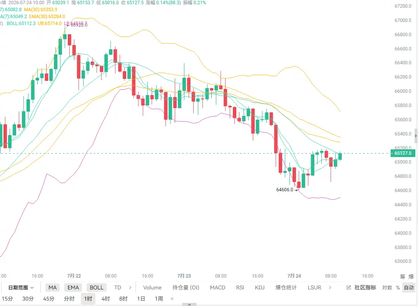The height and width of the screenshot is (306, 418).
Task: Select the 1周 timeframe
Action: pos(159,299)
